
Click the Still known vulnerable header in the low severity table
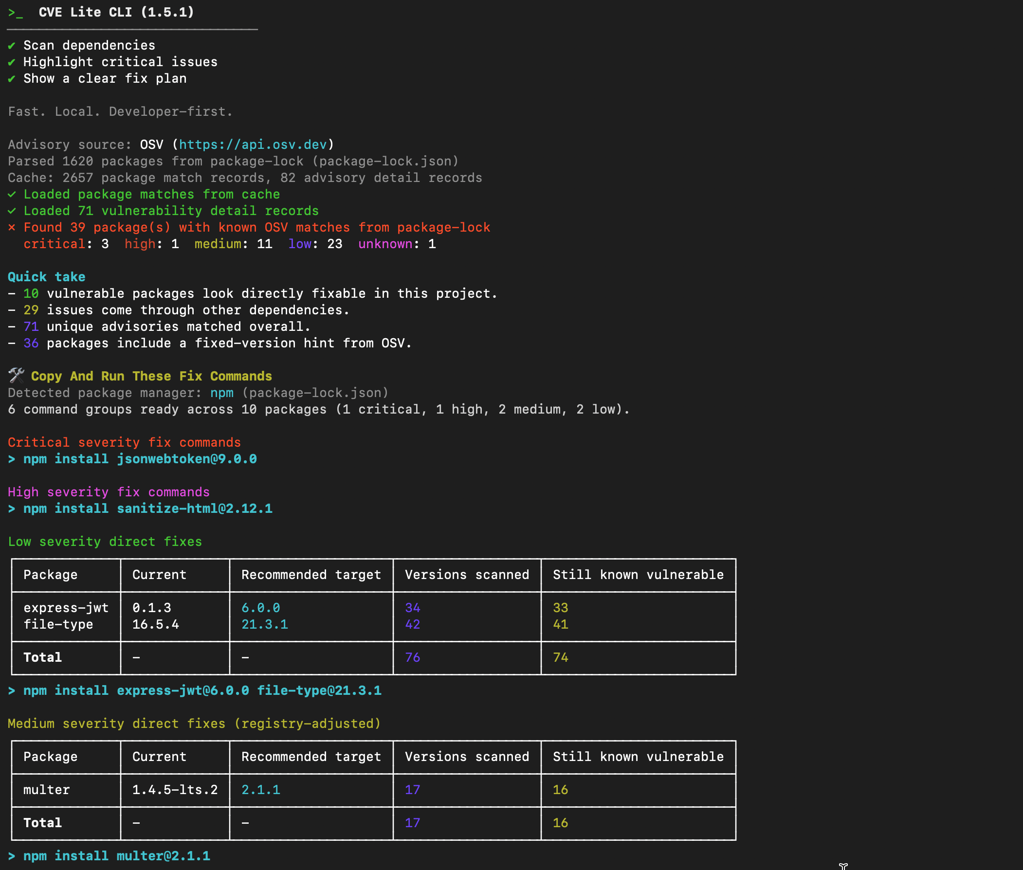point(638,575)
